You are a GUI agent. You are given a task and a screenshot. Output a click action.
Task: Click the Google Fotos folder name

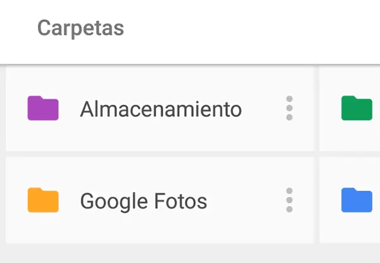143,201
